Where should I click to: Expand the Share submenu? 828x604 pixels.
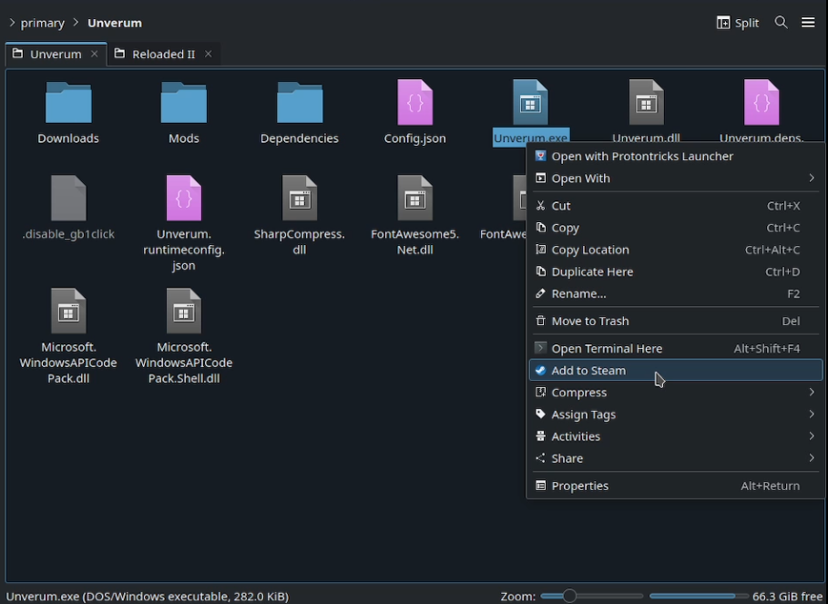[676, 458]
